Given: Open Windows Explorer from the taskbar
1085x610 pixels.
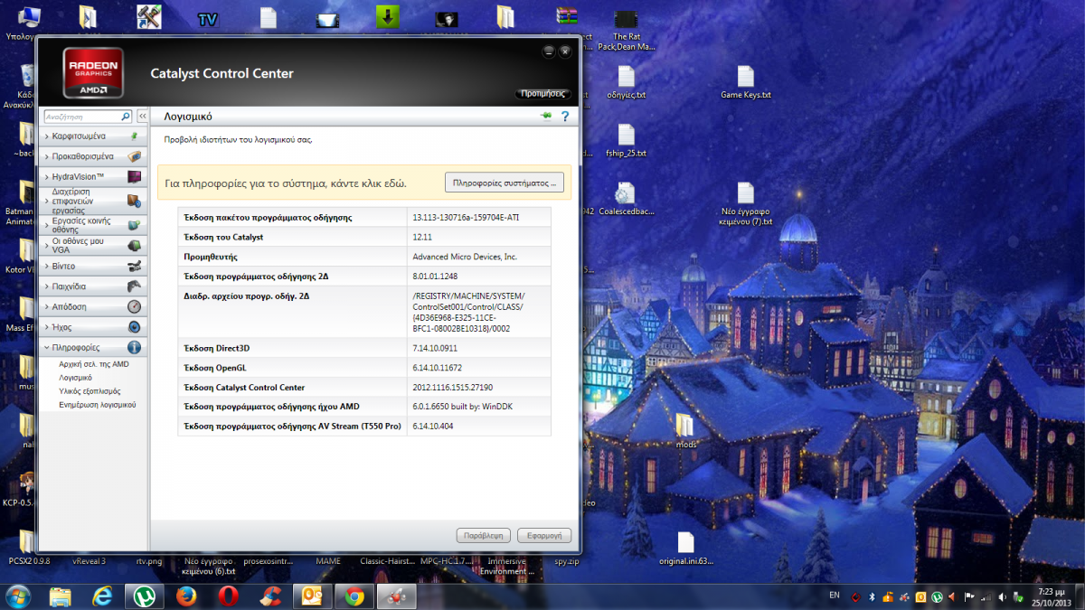Looking at the screenshot, I should [61, 596].
